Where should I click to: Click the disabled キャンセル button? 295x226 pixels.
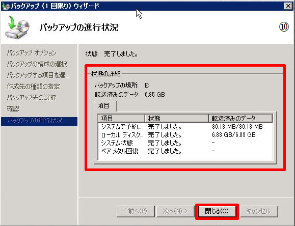259,211
